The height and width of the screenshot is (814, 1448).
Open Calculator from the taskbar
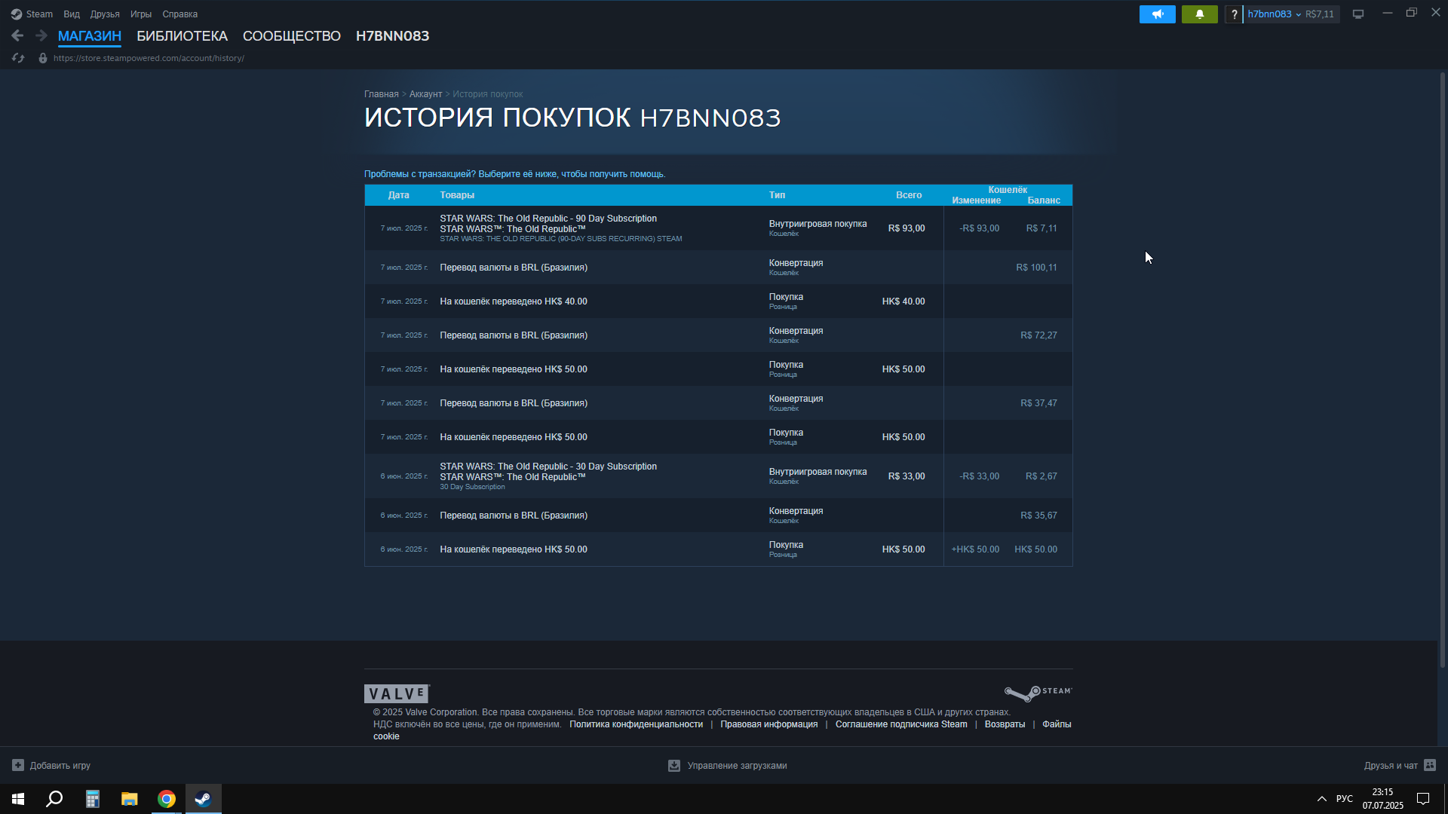[x=92, y=799]
